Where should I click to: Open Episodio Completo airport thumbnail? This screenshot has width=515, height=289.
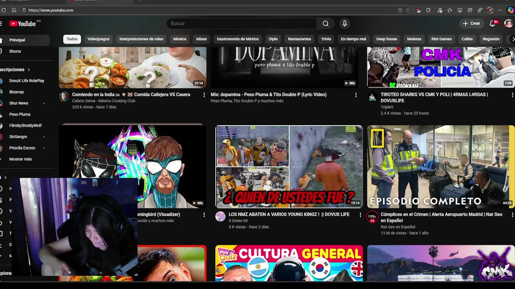point(441,167)
